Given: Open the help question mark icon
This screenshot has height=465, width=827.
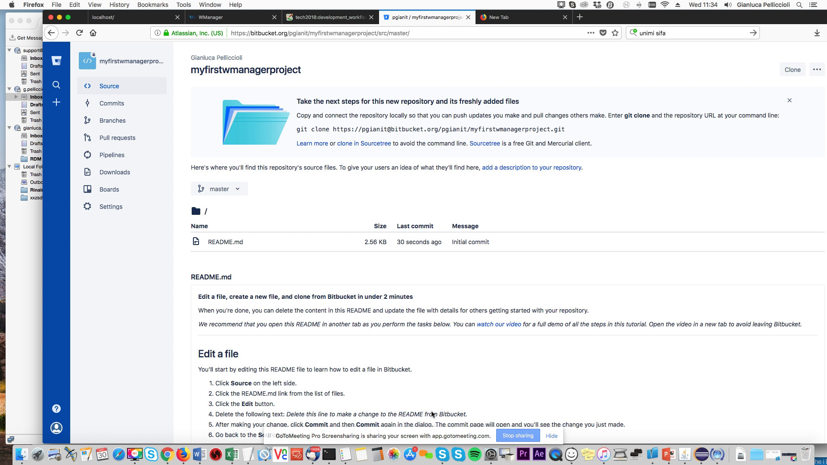Looking at the screenshot, I should point(56,409).
